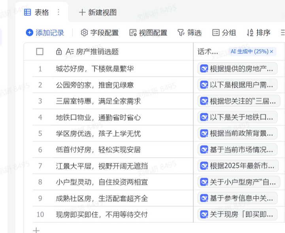
Task: Click the 房产推销选题 column header
Action: click(97, 52)
